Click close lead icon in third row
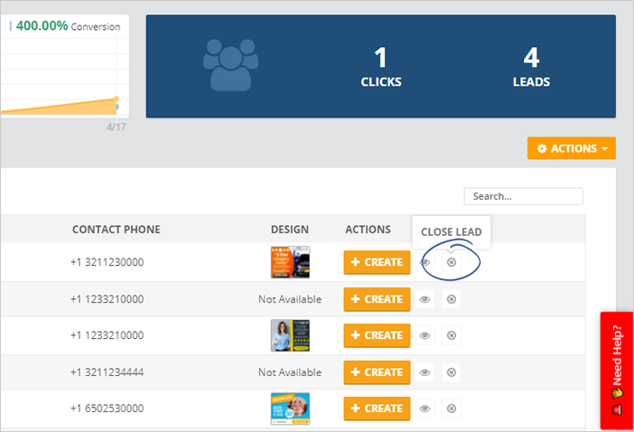The image size is (634, 432). [x=452, y=335]
